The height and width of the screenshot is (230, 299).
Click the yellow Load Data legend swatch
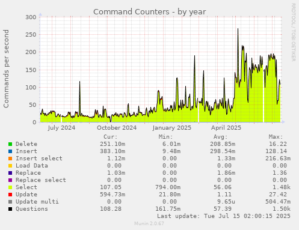click(10, 166)
